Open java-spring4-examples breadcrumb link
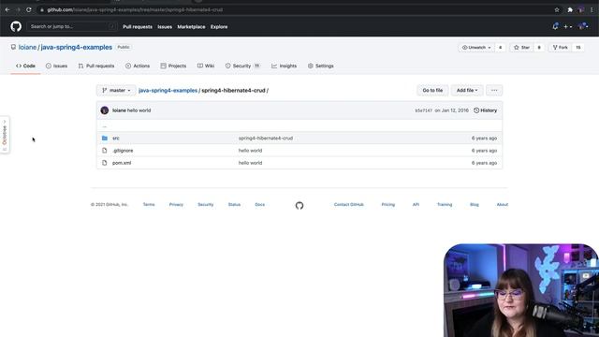599x337 pixels. click(x=168, y=91)
